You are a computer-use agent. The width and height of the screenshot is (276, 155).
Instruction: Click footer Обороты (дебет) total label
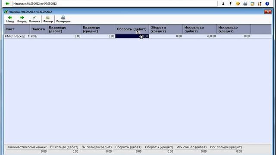click(x=128, y=147)
